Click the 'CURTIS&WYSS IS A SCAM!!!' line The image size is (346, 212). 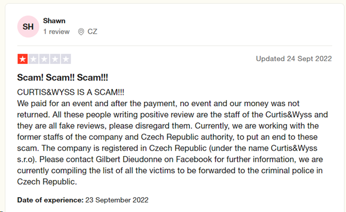tap(70, 92)
